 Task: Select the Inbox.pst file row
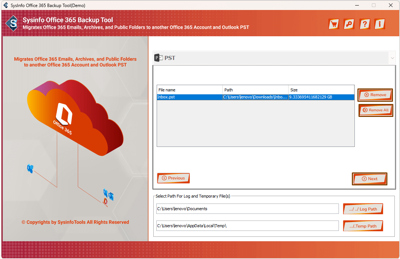(x=255, y=97)
